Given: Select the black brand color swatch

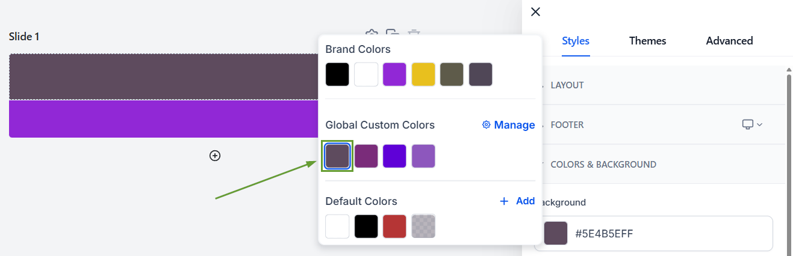Looking at the screenshot, I should tap(337, 75).
